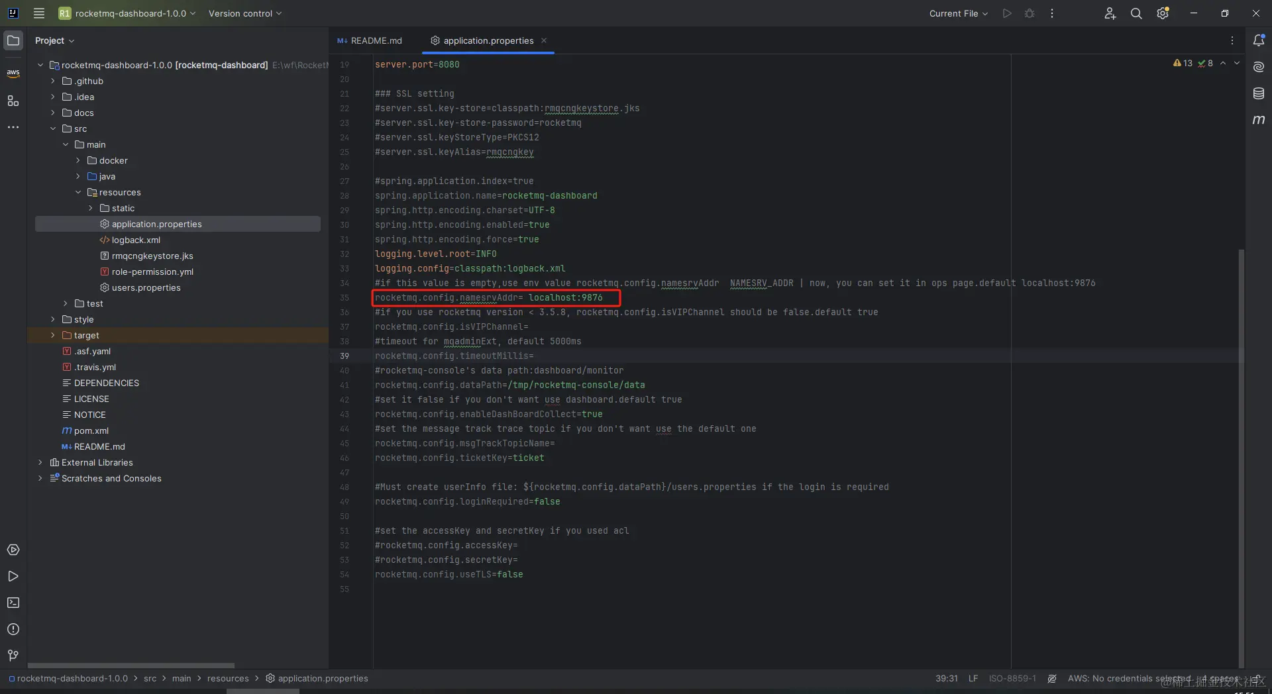The height and width of the screenshot is (694, 1272).
Task: Click the ISO-8859-1 file encoding widget
Action: coord(1012,678)
